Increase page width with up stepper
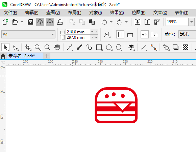The height and width of the screenshot is (152, 196). (x=96, y=32)
